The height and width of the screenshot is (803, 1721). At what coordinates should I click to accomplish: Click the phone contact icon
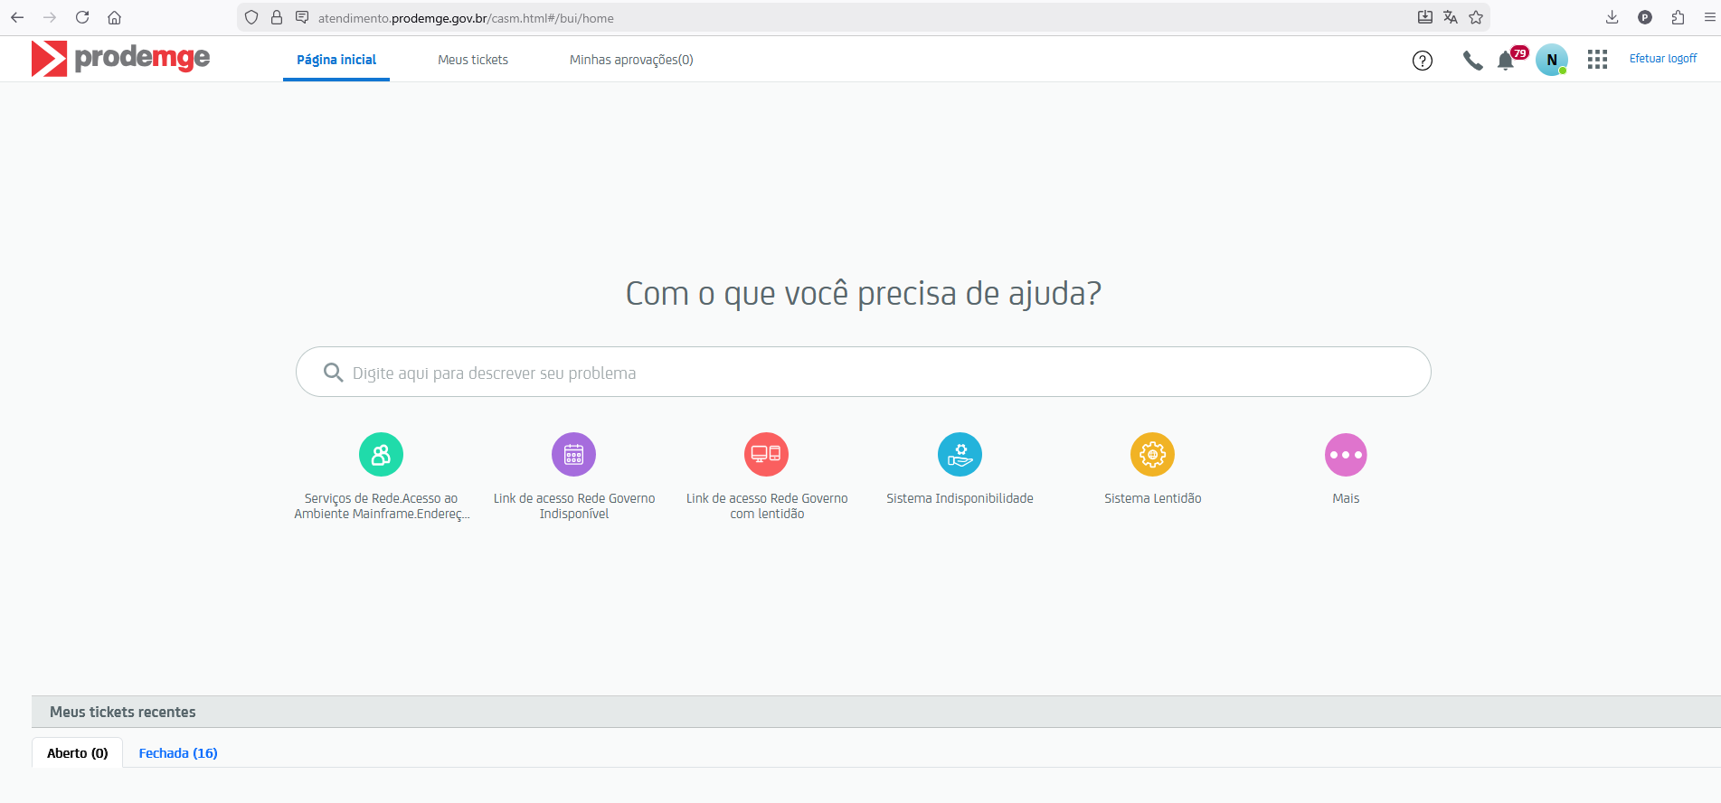pos(1472,61)
